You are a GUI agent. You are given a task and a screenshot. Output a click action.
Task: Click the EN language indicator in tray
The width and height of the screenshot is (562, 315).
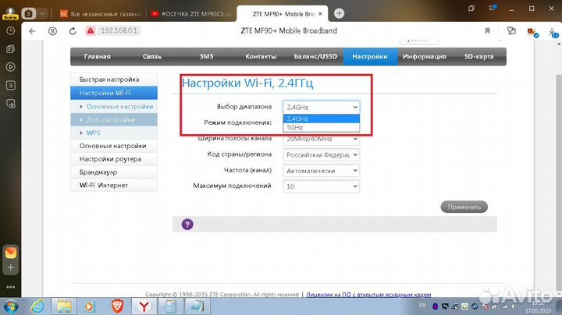pyautogui.click(x=422, y=306)
